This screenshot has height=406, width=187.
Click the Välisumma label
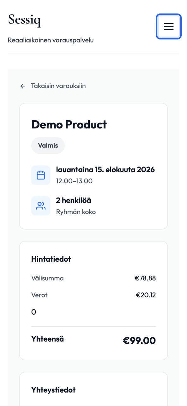pos(47,278)
